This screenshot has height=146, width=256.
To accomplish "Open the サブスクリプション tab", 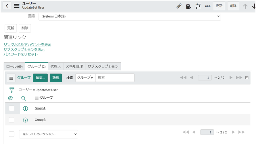I will [x=103, y=66].
